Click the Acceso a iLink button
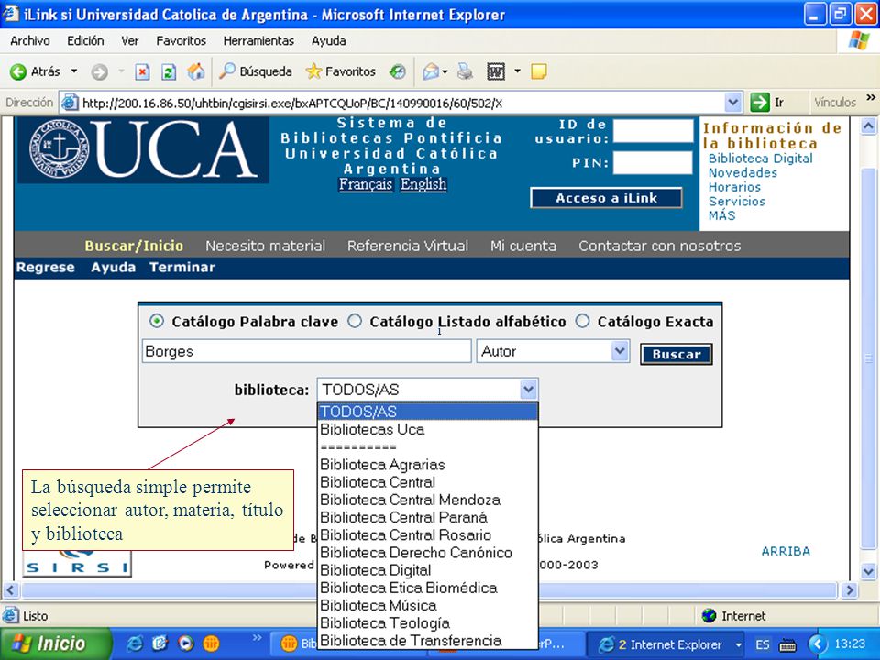The height and width of the screenshot is (660, 880). 606,198
